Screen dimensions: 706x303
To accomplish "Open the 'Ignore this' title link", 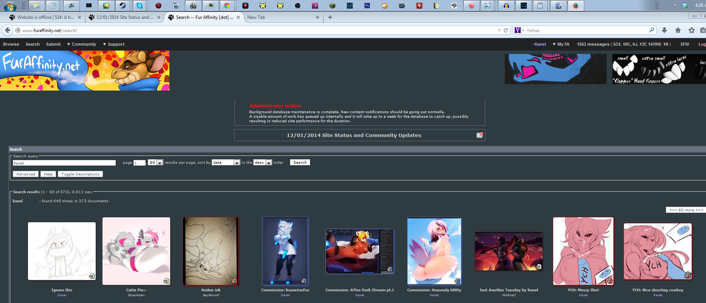I will coord(62,290).
